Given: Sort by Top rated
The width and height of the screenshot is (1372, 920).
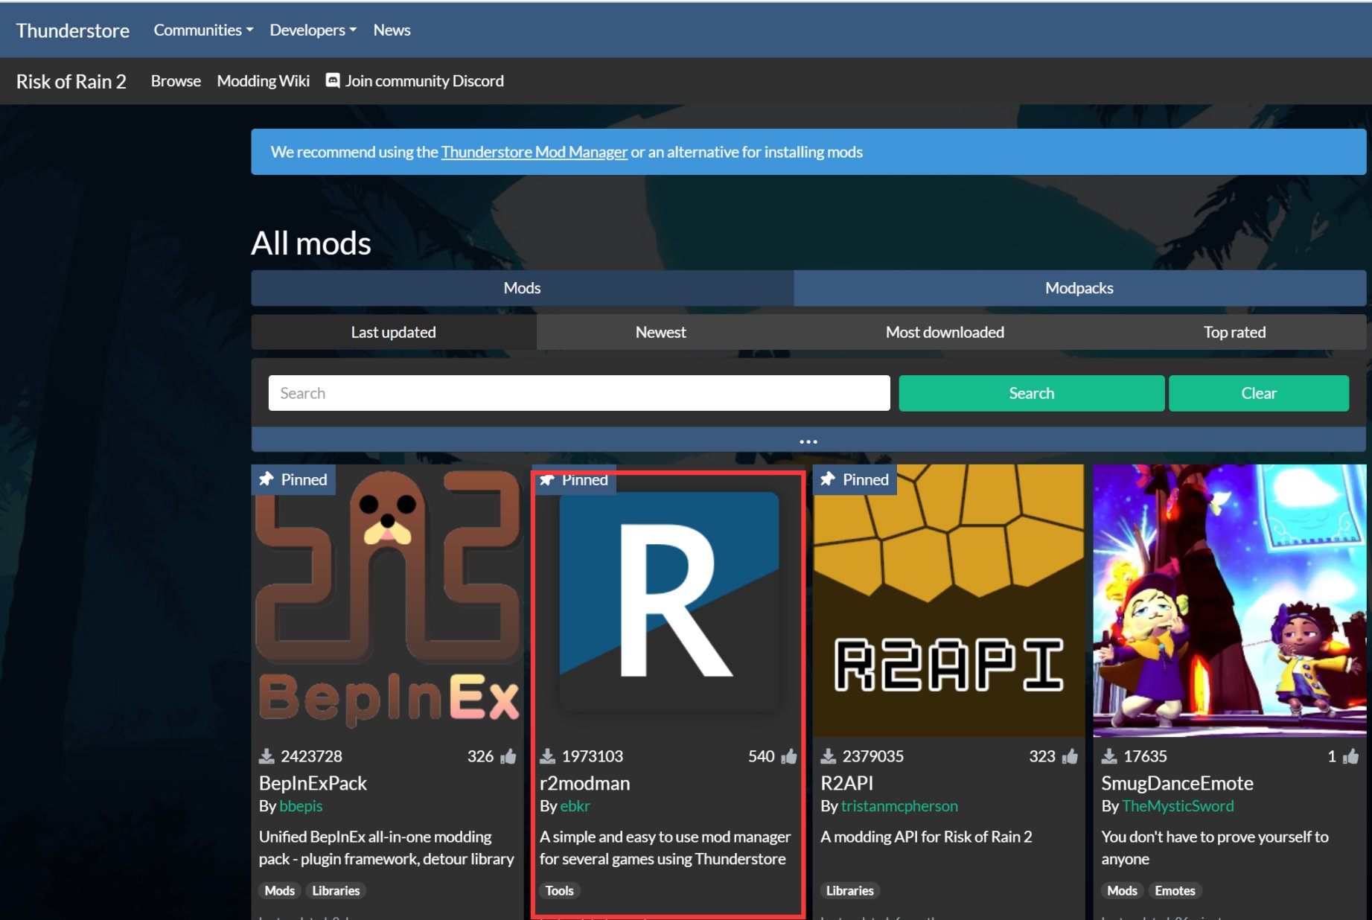Looking at the screenshot, I should 1234,332.
